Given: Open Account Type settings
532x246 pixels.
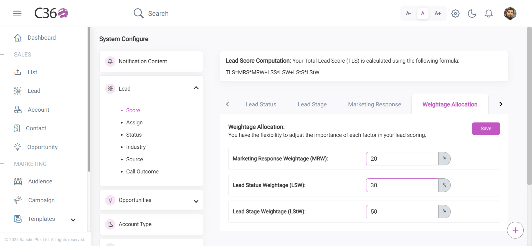Looking at the screenshot, I should coord(151,224).
